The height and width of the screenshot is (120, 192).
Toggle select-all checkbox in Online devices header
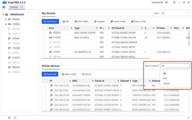coord(45,81)
